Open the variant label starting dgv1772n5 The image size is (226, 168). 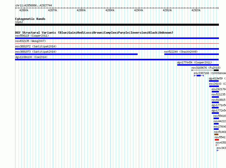[x=219, y=110]
